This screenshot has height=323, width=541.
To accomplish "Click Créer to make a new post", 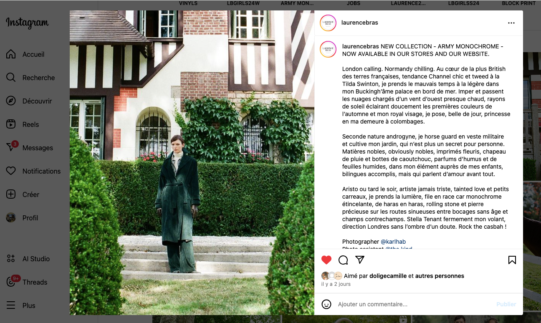I will (x=23, y=194).
